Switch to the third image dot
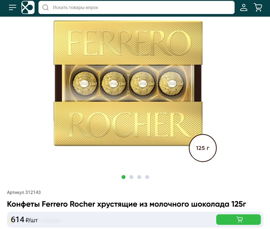The height and width of the screenshot is (229, 270). point(139,177)
